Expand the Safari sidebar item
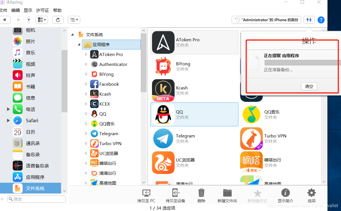The height and width of the screenshot is (211, 341). click(8, 120)
